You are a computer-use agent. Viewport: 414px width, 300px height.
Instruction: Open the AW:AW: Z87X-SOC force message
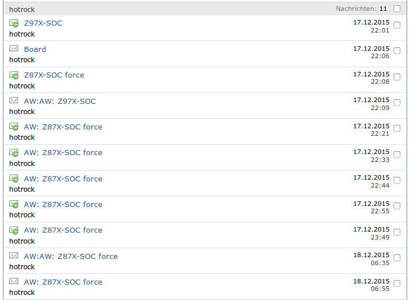tap(71, 256)
